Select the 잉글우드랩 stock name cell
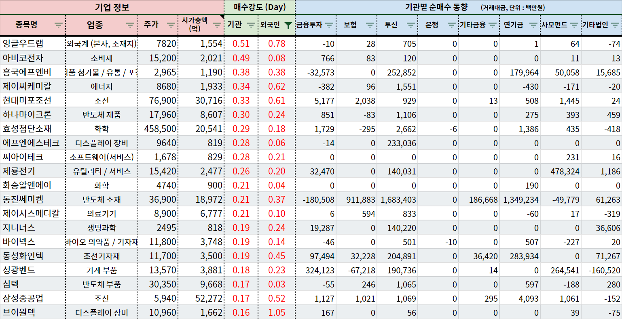The width and height of the screenshot is (622, 319). 33,44
